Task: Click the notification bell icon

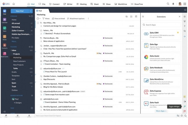Action: (173, 4)
